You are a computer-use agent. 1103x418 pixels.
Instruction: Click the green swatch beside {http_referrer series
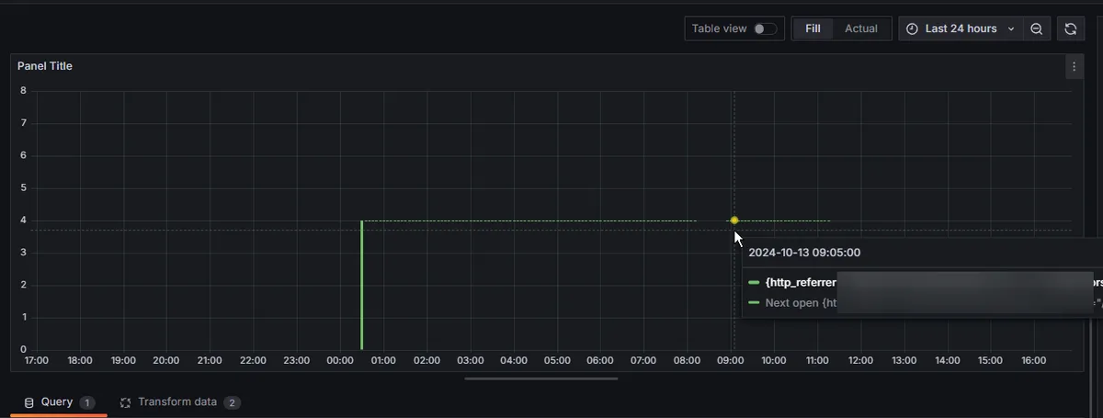754,282
